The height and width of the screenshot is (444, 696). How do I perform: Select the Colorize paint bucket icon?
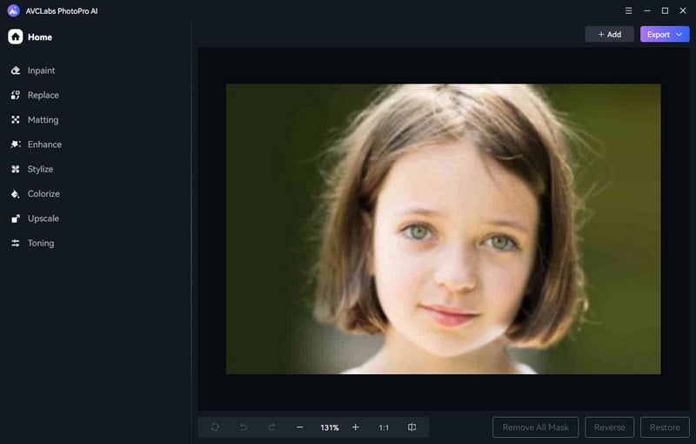(16, 194)
